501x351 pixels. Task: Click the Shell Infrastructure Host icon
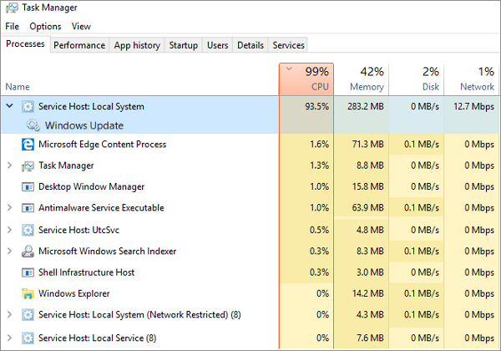click(28, 272)
